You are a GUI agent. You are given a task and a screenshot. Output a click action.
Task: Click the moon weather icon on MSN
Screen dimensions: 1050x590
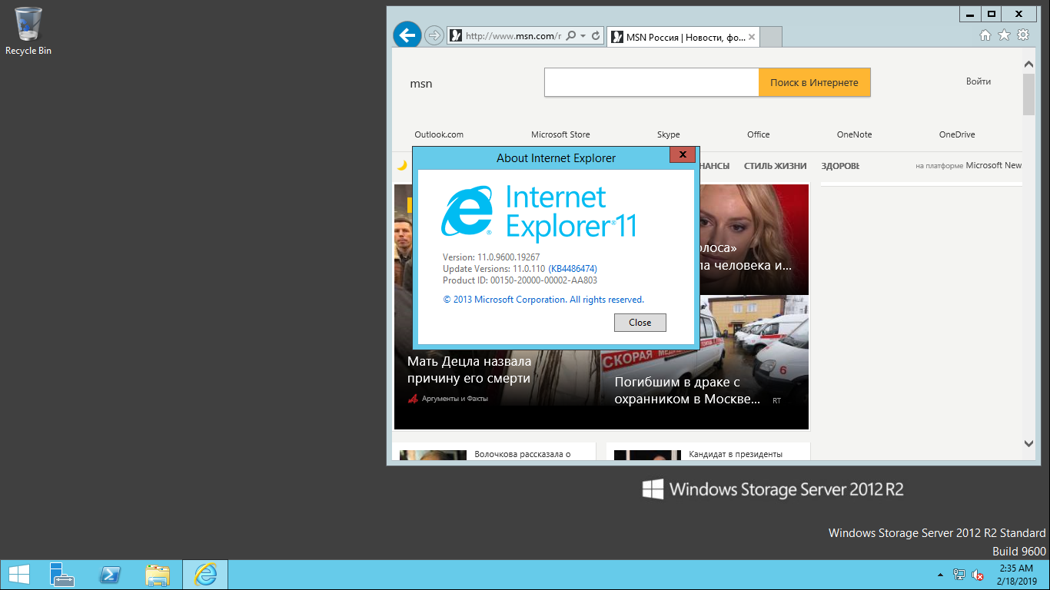coord(401,165)
